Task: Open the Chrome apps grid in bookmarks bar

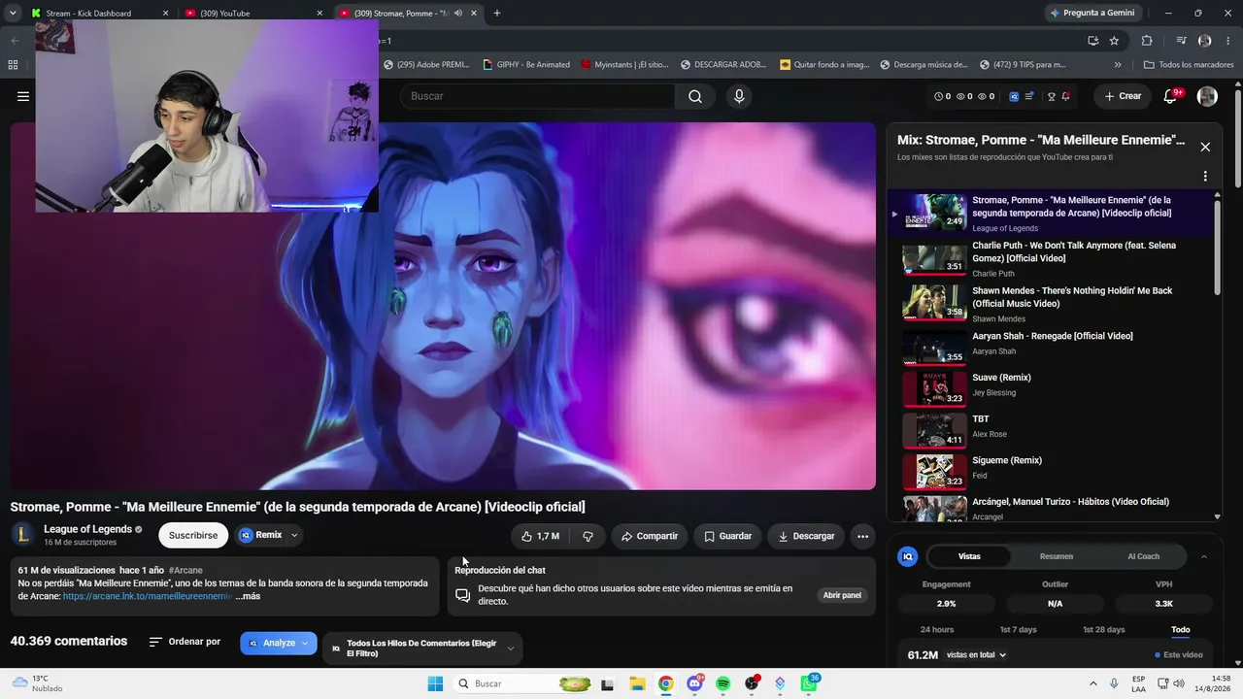Action: click(13, 65)
